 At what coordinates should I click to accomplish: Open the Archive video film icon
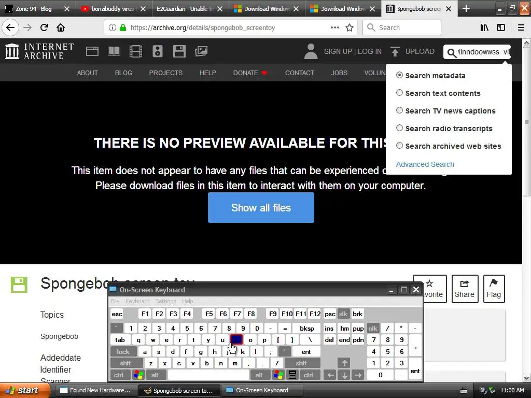coord(135,51)
